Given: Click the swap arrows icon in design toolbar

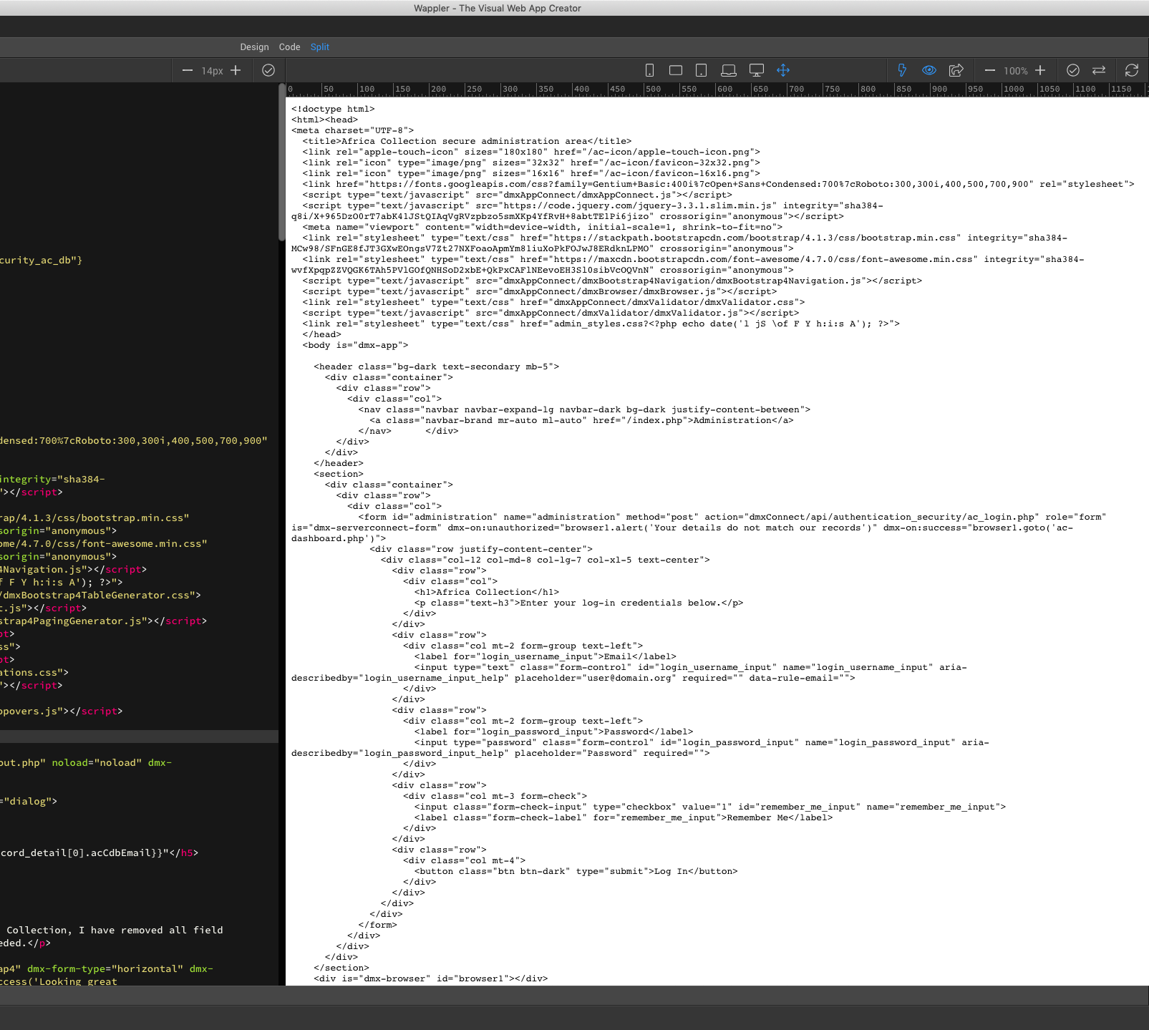Looking at the screenshot, I should coord(1099,70).
